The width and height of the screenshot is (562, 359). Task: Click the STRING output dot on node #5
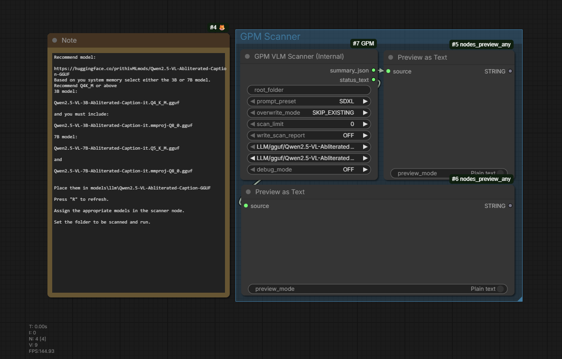pos(510,71)
